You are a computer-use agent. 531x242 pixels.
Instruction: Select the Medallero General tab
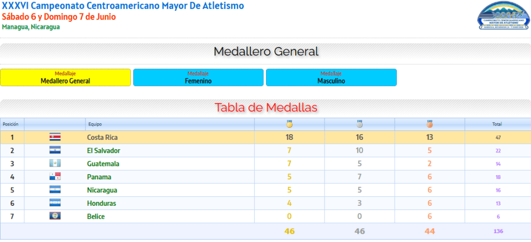(x=65, y=78)
